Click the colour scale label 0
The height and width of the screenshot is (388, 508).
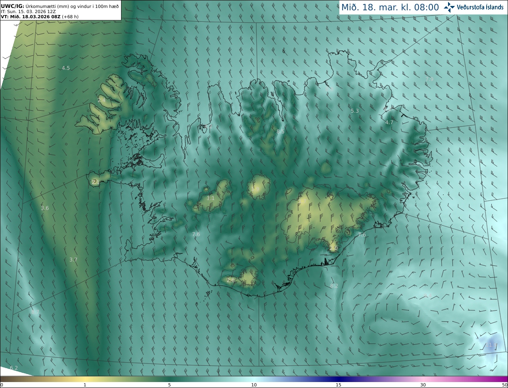2,385
